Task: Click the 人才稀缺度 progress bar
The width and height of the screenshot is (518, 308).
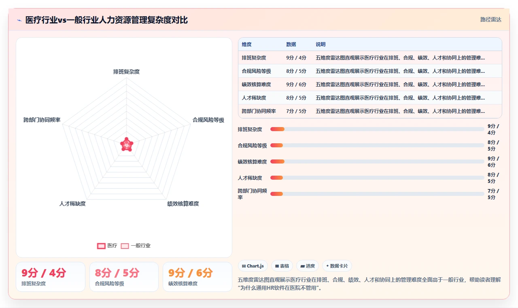Action: click(377, 178)
